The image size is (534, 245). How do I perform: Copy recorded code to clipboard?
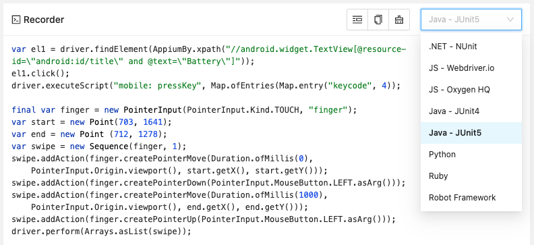click(x=378, y=20)
